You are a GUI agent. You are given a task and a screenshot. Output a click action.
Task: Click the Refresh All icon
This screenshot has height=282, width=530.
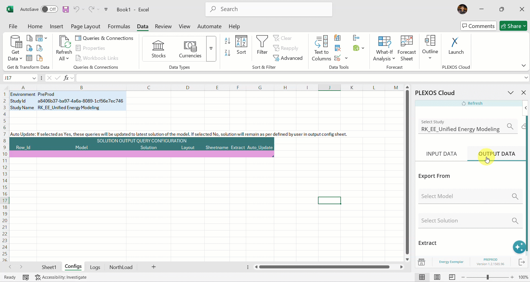pos(64,48)
